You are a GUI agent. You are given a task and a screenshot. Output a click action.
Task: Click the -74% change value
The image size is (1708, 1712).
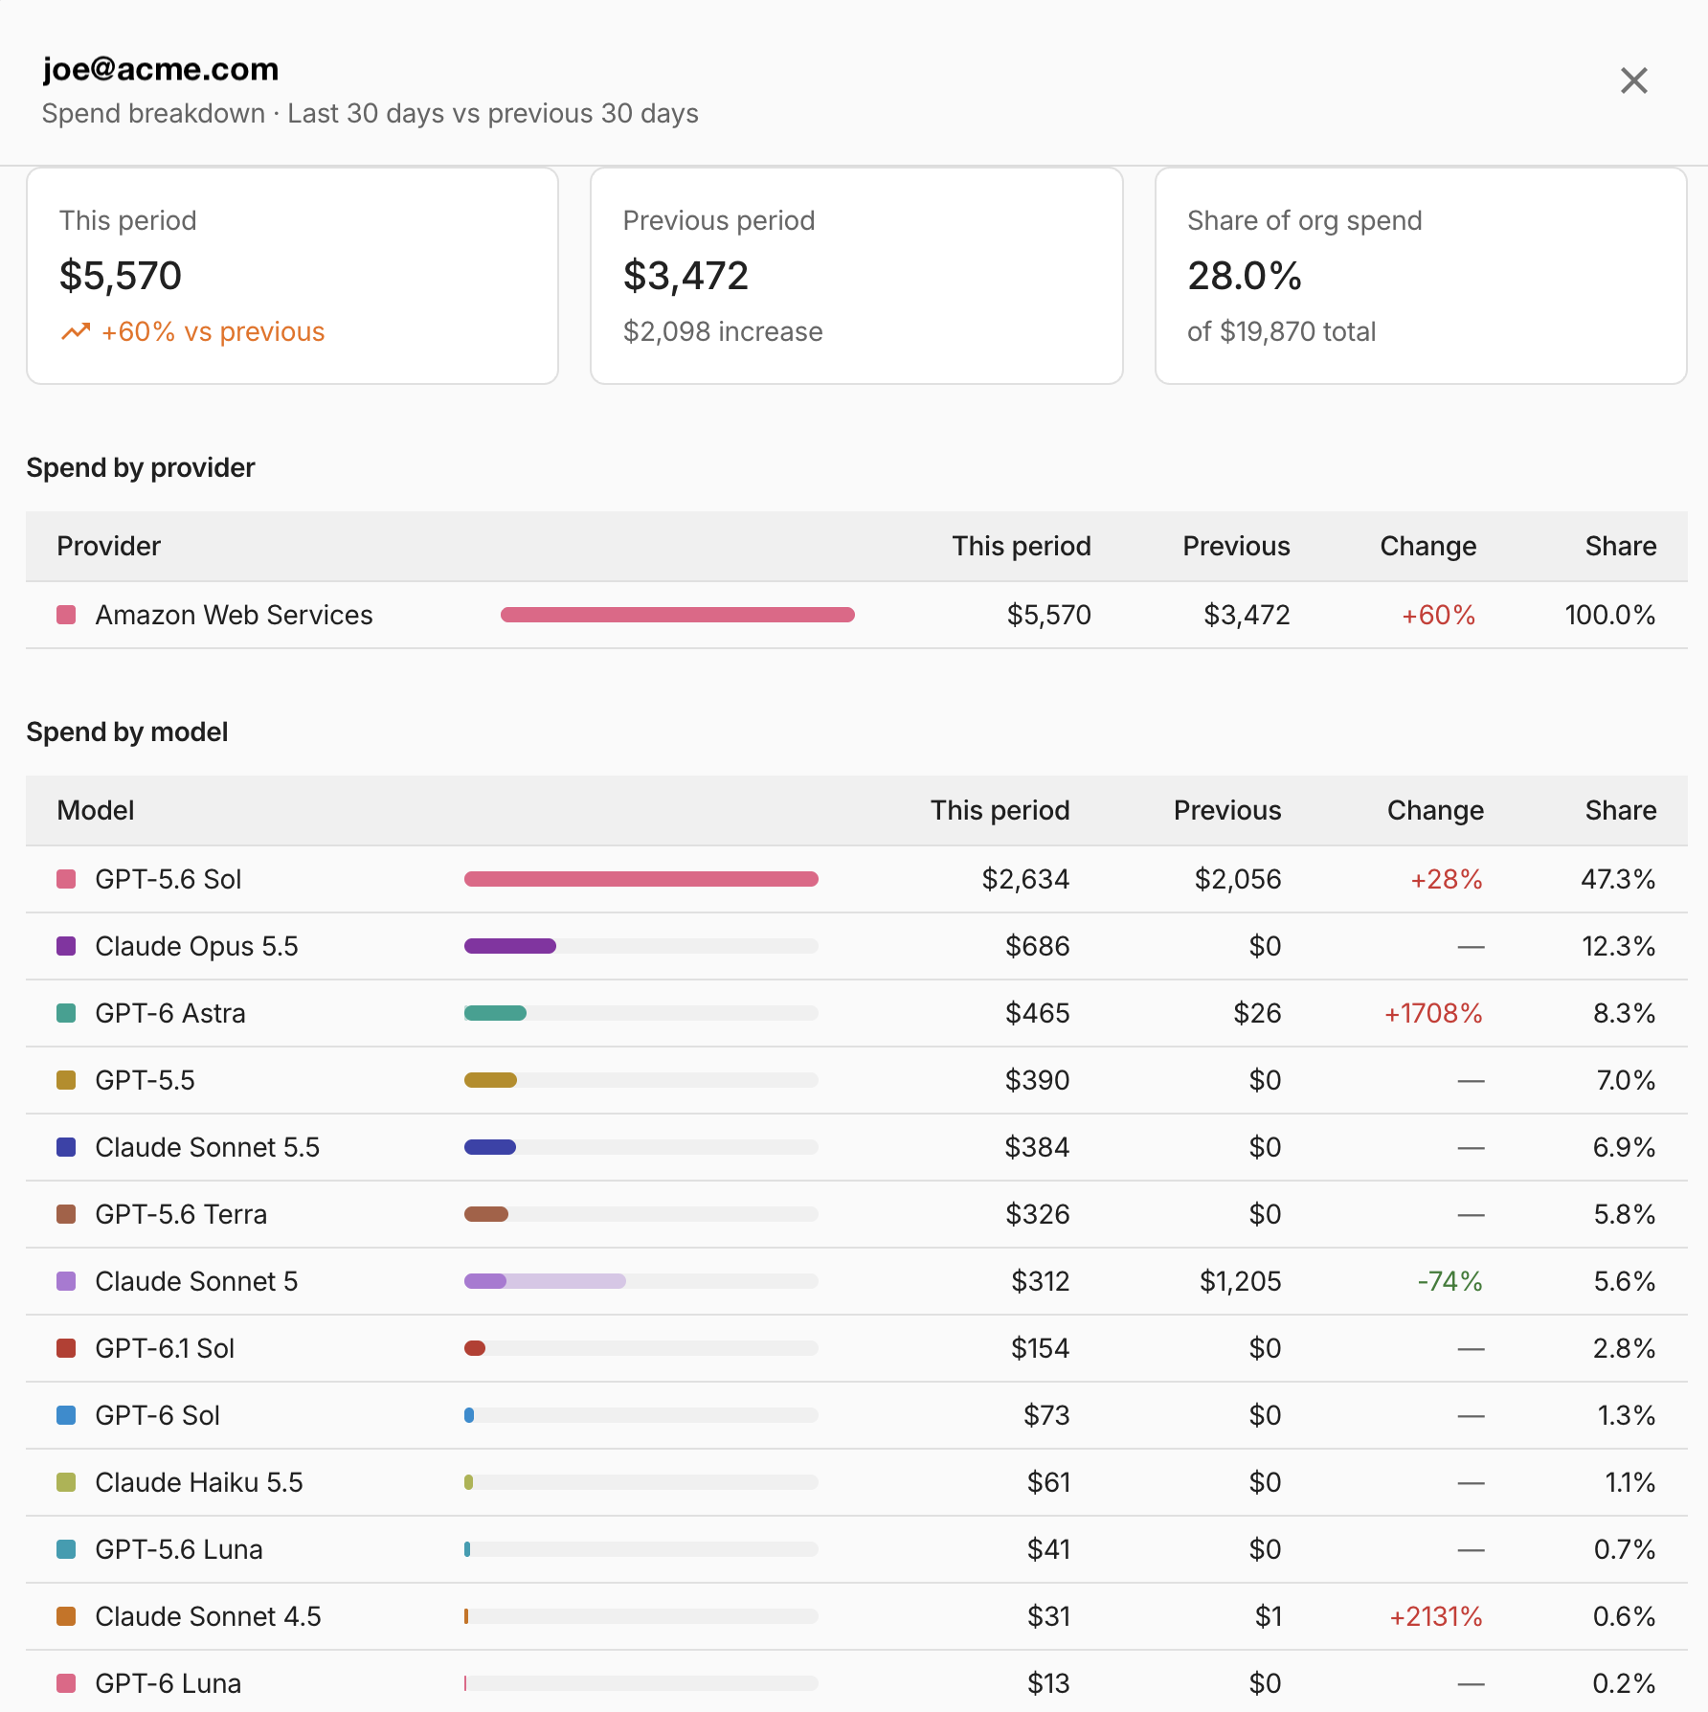click(1450, 1281)
